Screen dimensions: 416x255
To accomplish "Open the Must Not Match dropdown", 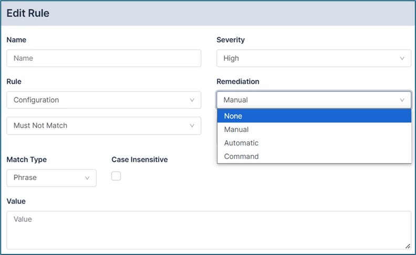I will point(103,126).
